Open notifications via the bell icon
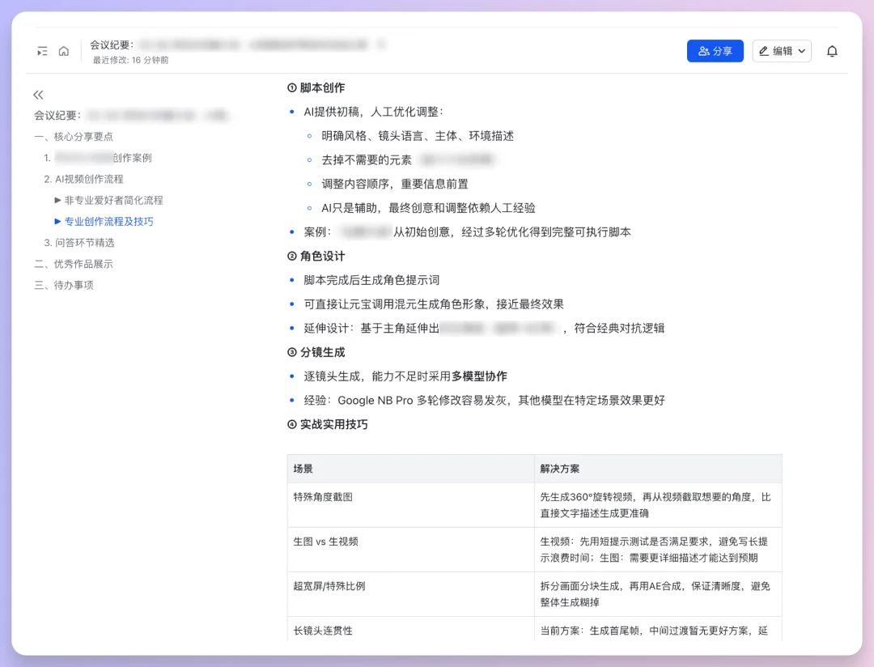Viewport: 874px width, 667px height. click(832, 50)
